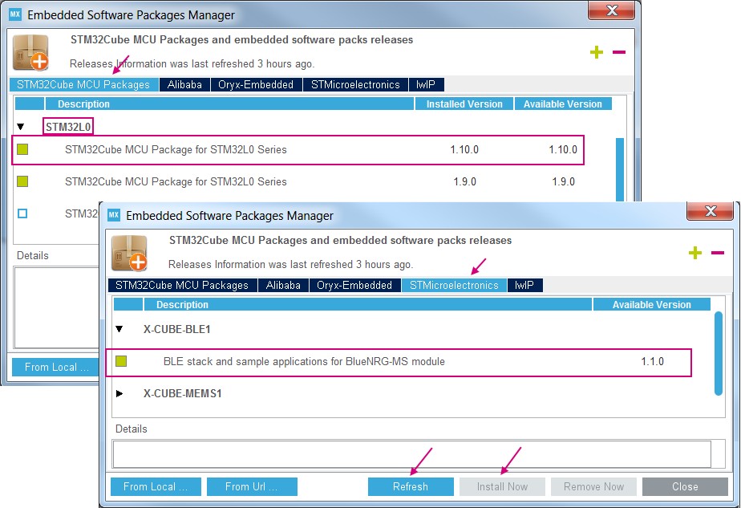Click the Close button in front window

pos(685,486)
